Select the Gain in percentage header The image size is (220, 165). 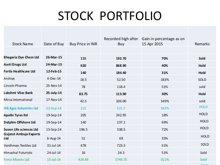pyautogui.click(x=163, y=41)
